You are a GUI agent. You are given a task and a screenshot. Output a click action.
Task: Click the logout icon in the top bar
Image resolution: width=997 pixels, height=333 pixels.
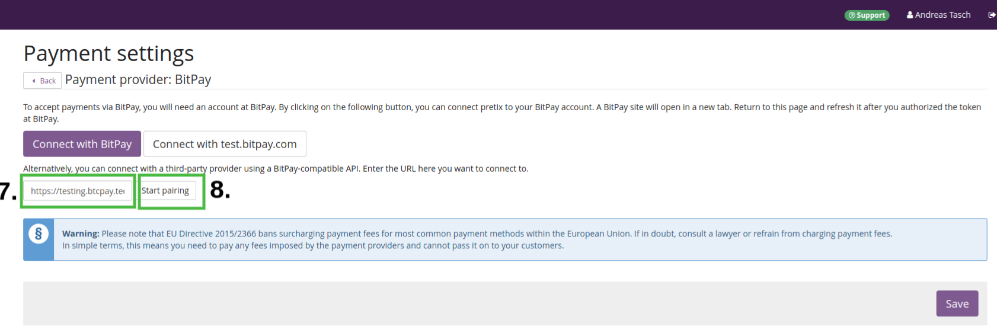pos(992,15)
